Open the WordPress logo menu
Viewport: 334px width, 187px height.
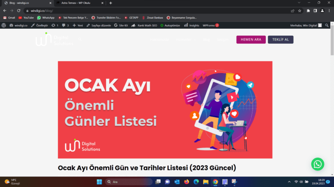4,25
